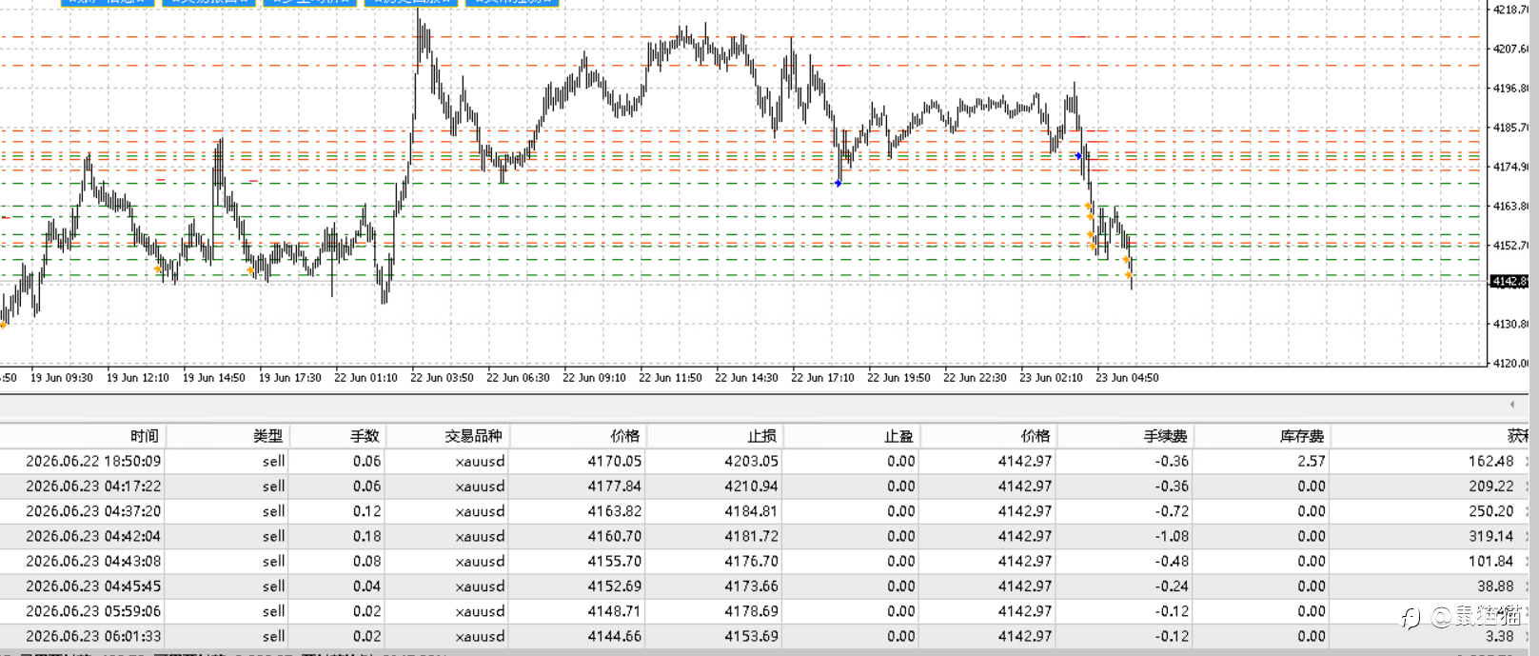Click the stop loss value 4178.69

tap(751, 611)
